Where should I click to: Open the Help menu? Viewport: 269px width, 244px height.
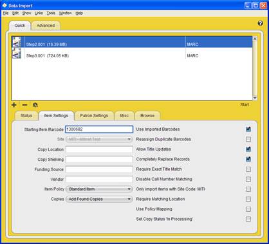point(79,13)
